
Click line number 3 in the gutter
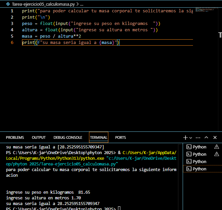[x=12, y=23]
